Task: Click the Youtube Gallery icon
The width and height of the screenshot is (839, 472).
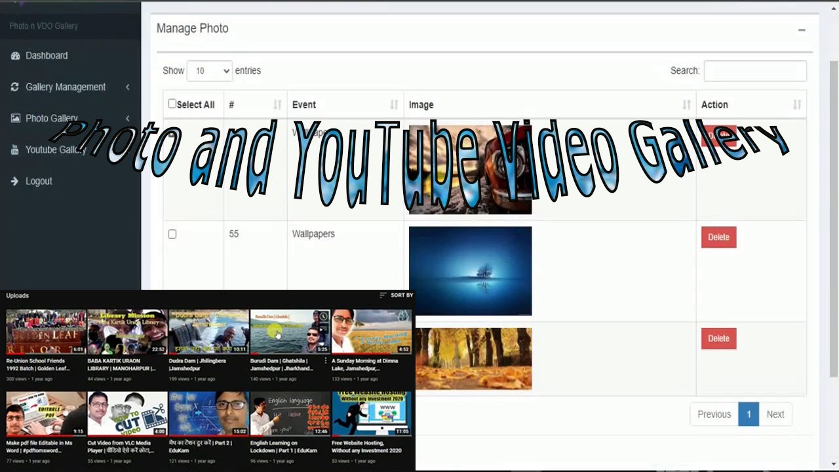Action: [x=15, y=150]
